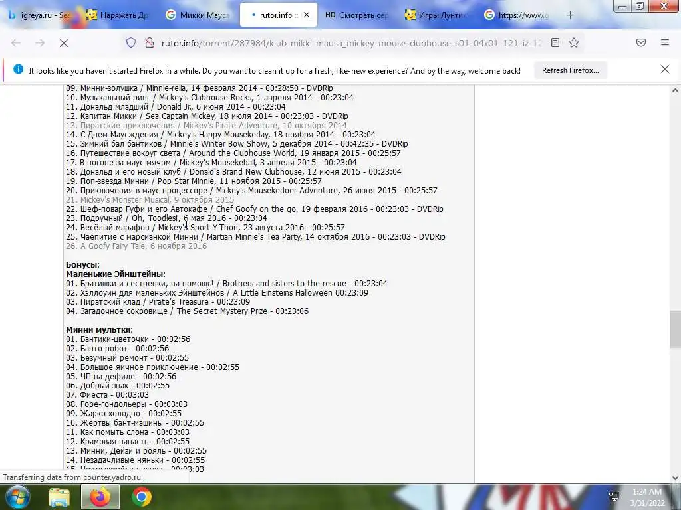The height and width of the screenshot is (510, 681).
Task: Switch to the https://www Google tab
Action: coord(516,15)
